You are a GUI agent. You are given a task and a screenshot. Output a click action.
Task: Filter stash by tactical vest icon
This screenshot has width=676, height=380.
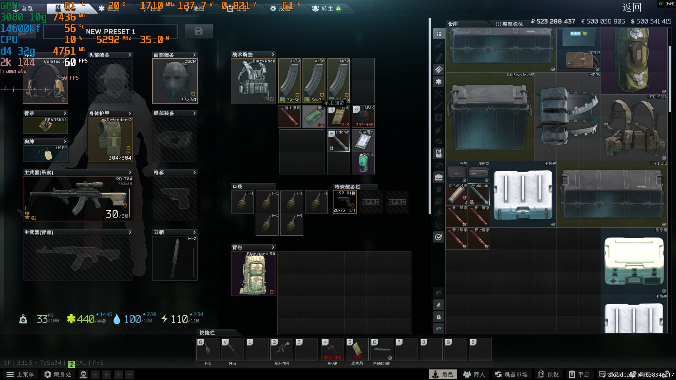(x=439, y=153)
